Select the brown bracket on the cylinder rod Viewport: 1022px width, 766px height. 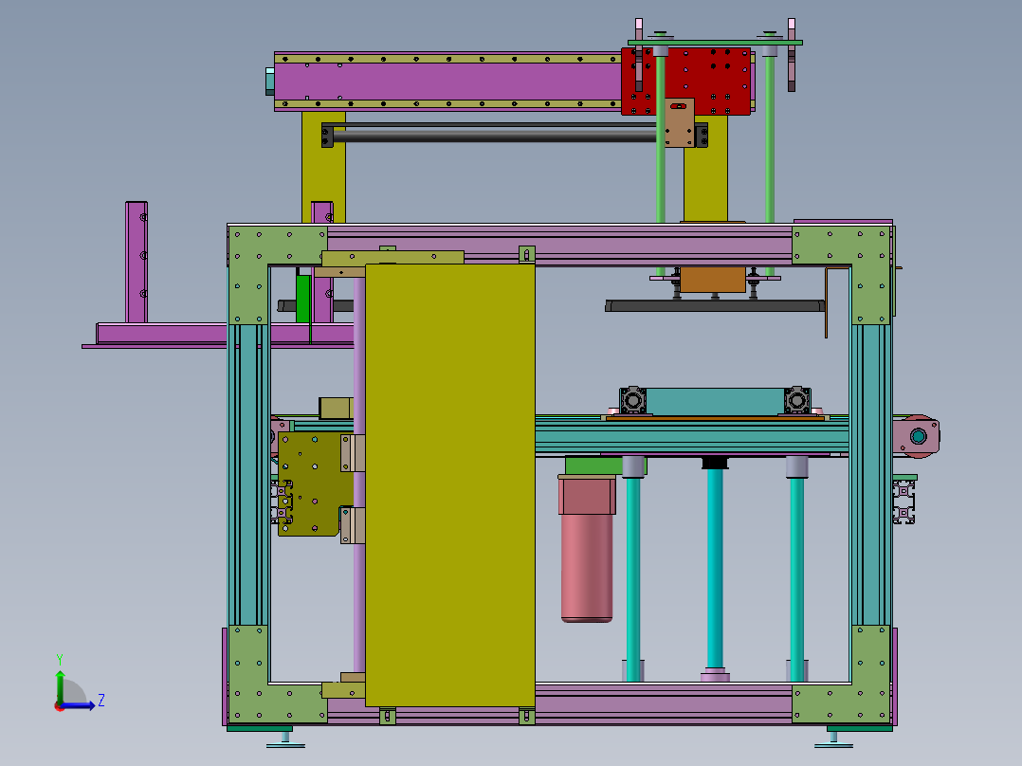(x=680, y=123)
